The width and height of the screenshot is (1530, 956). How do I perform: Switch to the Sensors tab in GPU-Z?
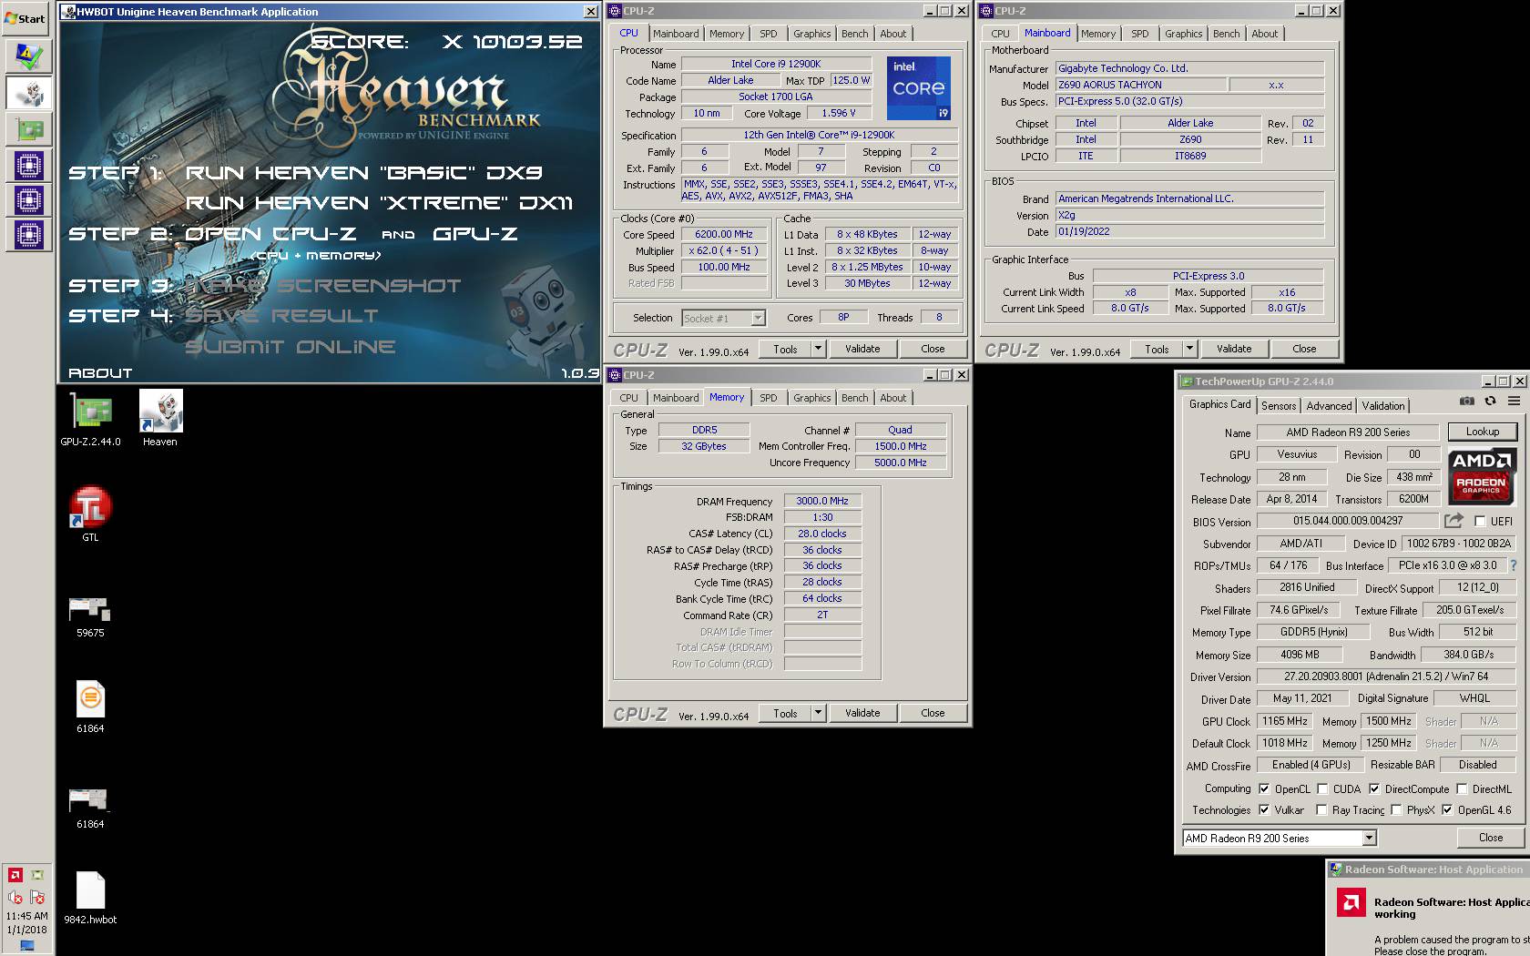(x=1279, y=406)
